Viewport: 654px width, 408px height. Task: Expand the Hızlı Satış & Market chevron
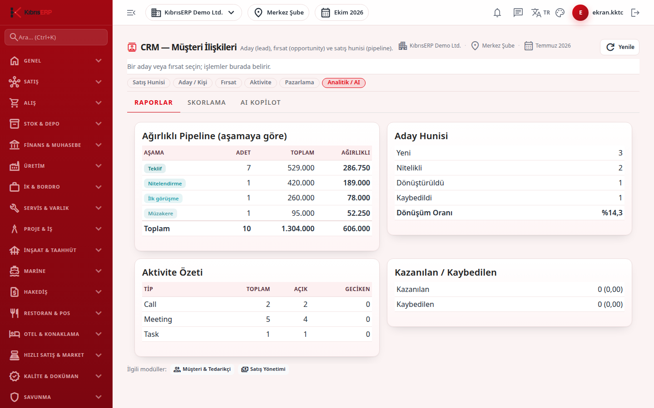(99, 355)
